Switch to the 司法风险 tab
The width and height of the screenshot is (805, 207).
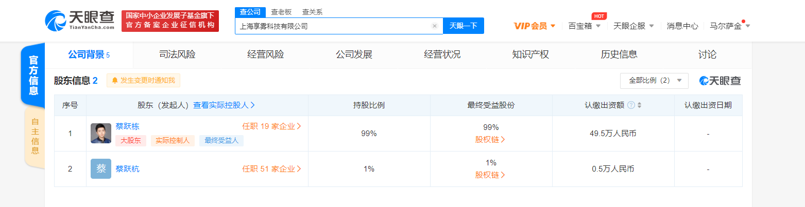point(177,54)
